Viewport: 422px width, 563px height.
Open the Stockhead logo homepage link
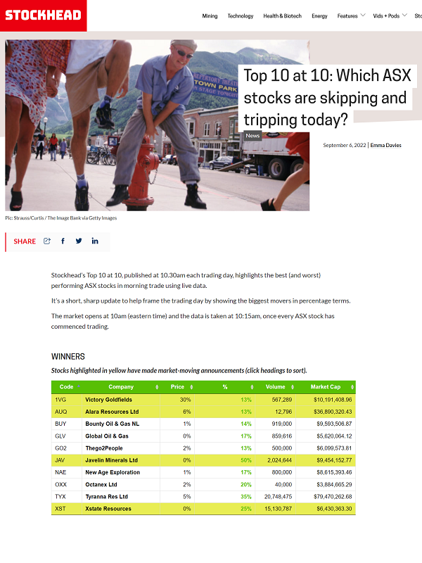43,15
